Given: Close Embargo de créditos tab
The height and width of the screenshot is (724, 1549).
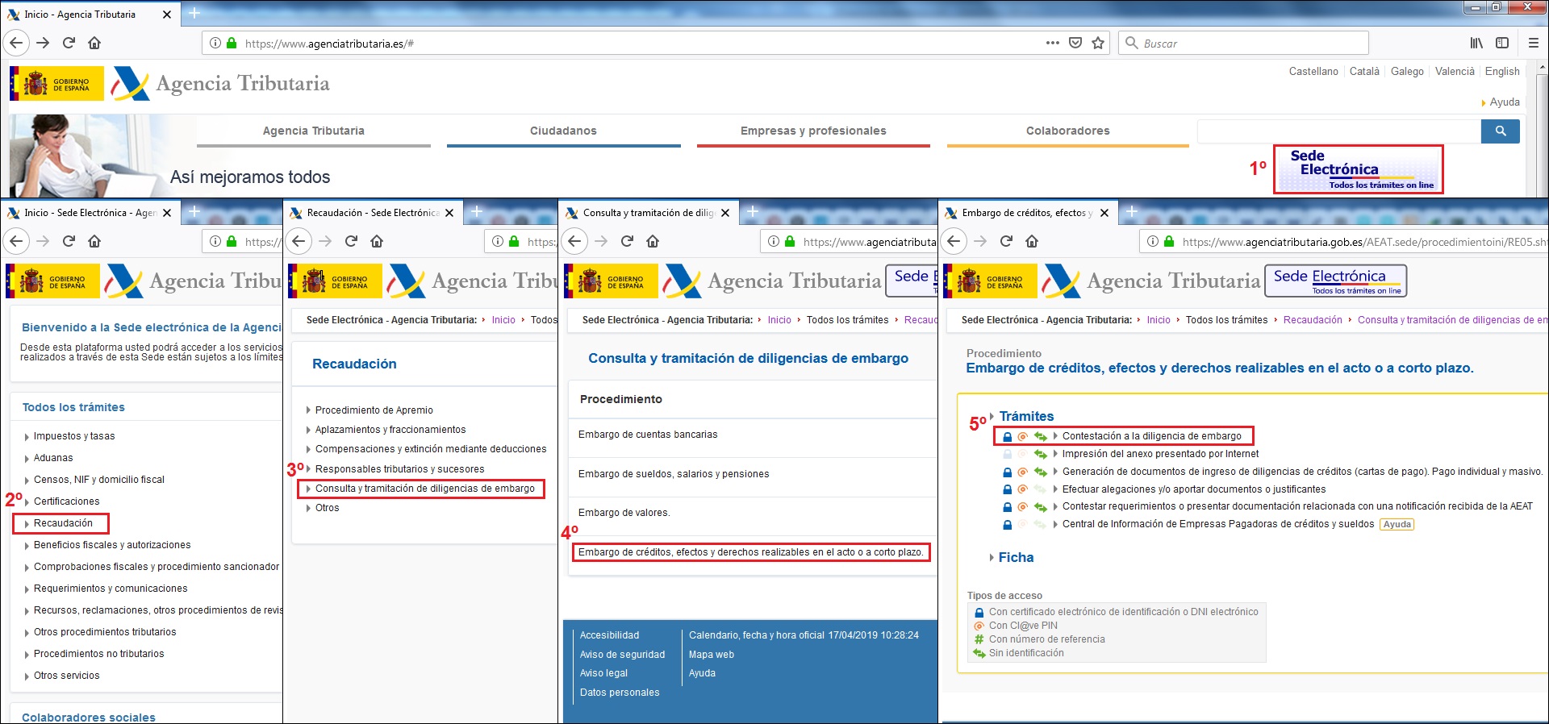Looking at the screenshot, I should pos(1104,213).
